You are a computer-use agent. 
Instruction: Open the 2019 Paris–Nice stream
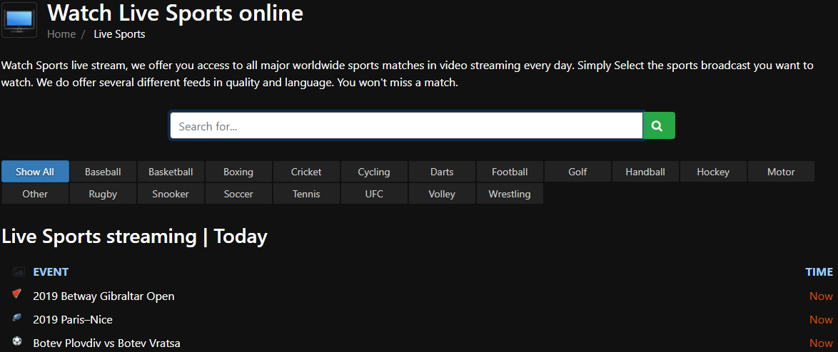pos(73,320)
